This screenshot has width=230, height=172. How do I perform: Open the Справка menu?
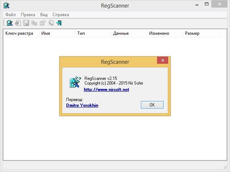point(61,15)
